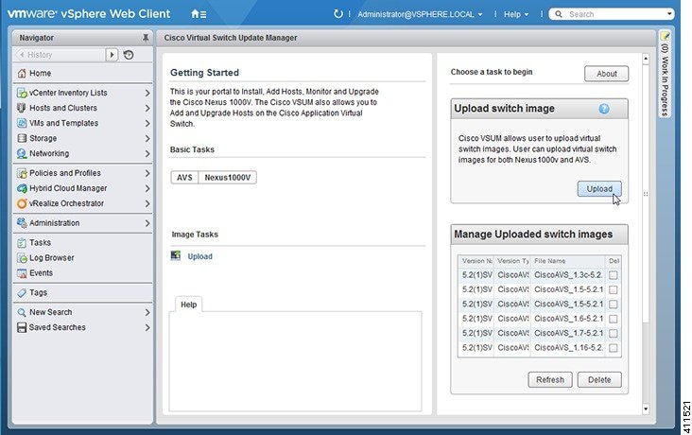Click the vSphere home menu icon

pos(199,14)
